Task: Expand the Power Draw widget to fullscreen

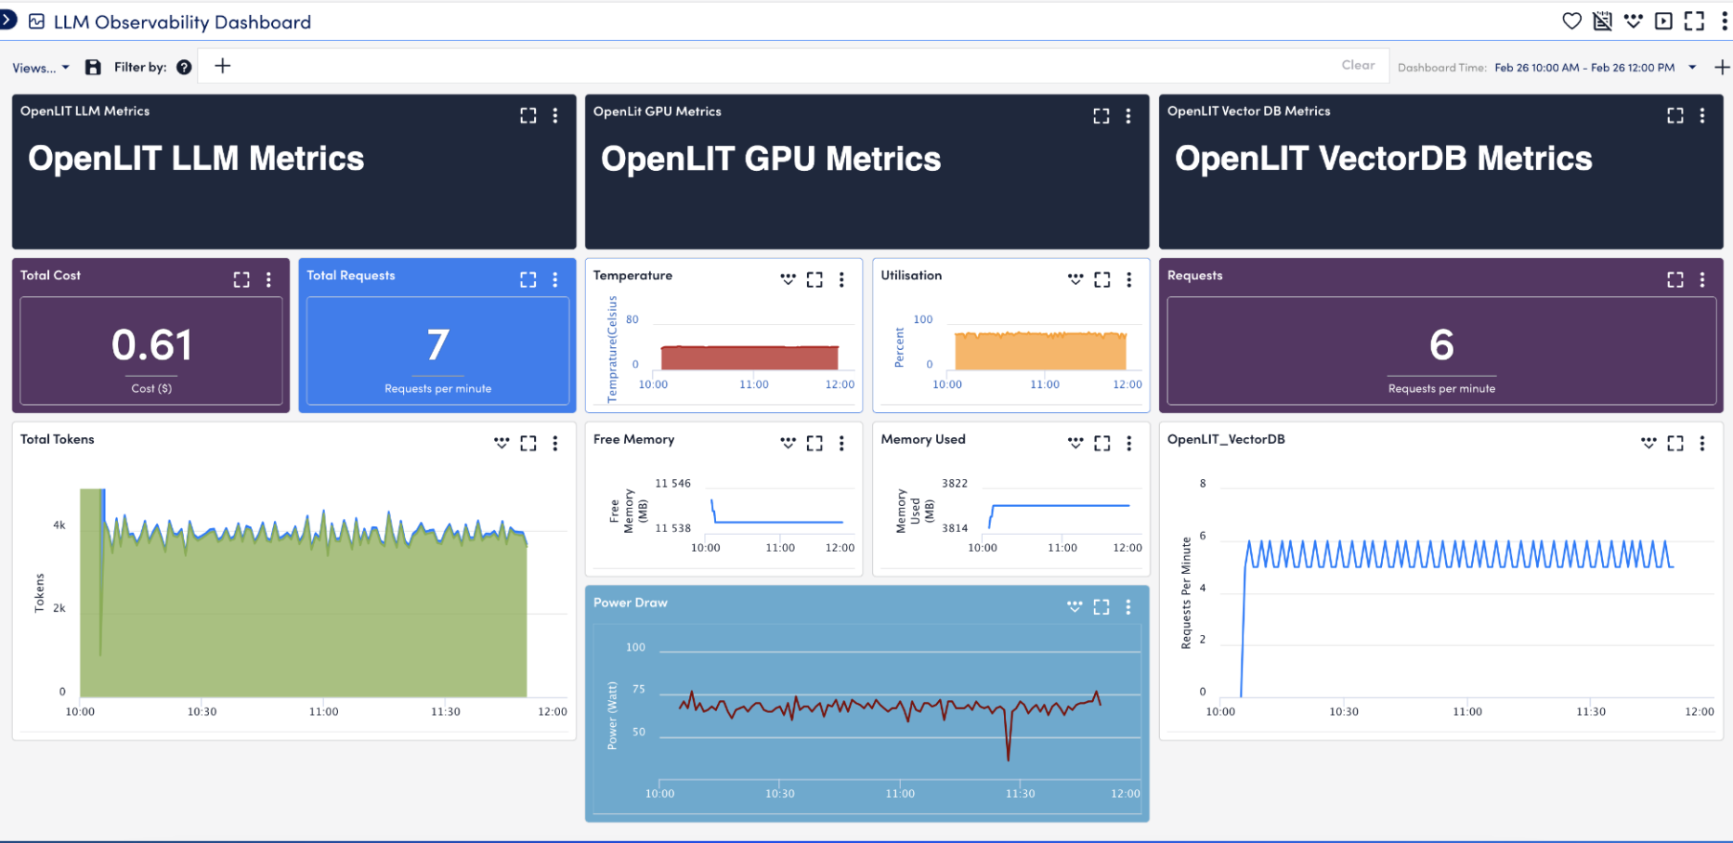Action: pos(1101,607)
